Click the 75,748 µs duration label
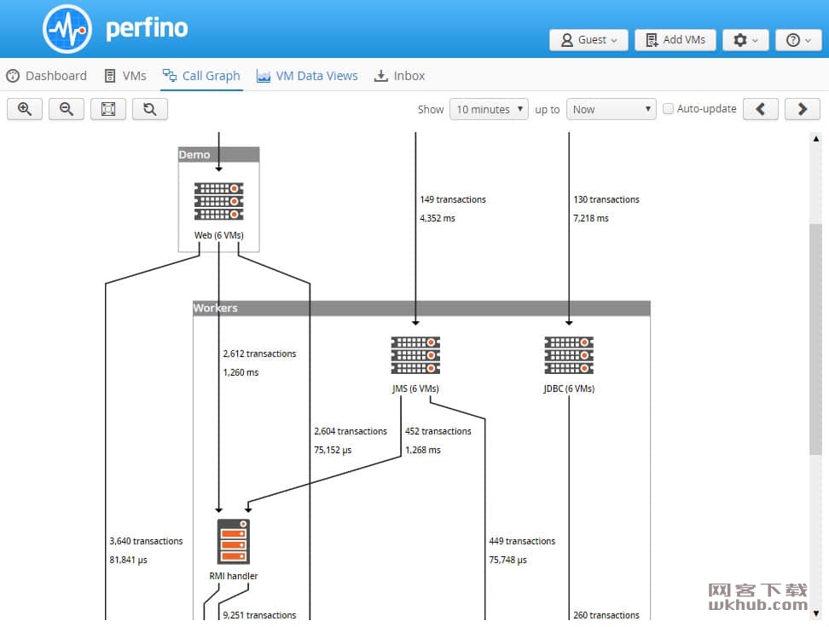The width and height of the screenshot is (829, 627). [507, 560]
